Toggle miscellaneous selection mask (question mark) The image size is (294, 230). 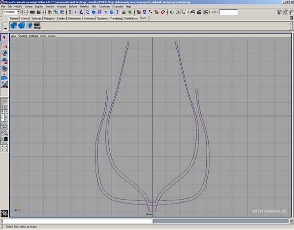point(118,12)
